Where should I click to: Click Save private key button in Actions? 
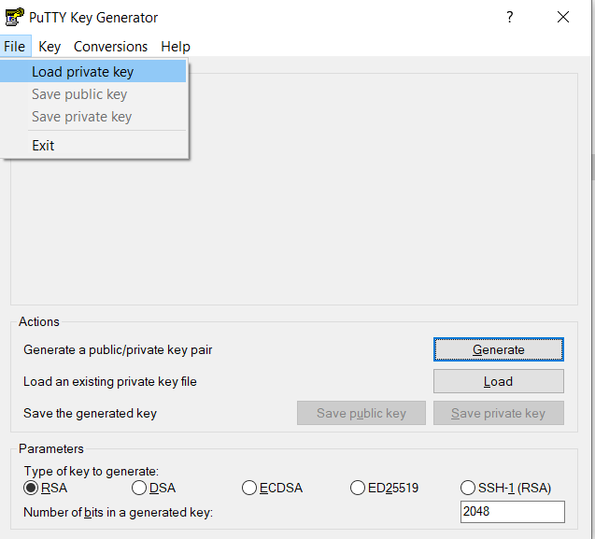(x=498, y=413)
